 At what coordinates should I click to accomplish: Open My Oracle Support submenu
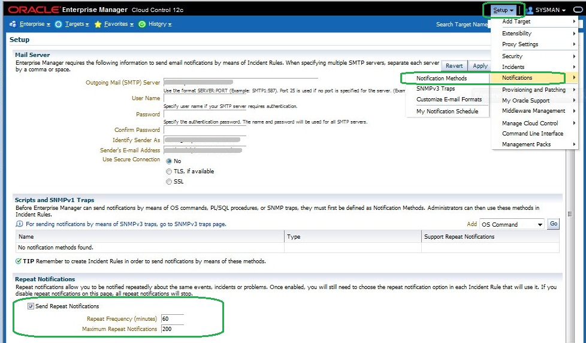pos(534,101)
